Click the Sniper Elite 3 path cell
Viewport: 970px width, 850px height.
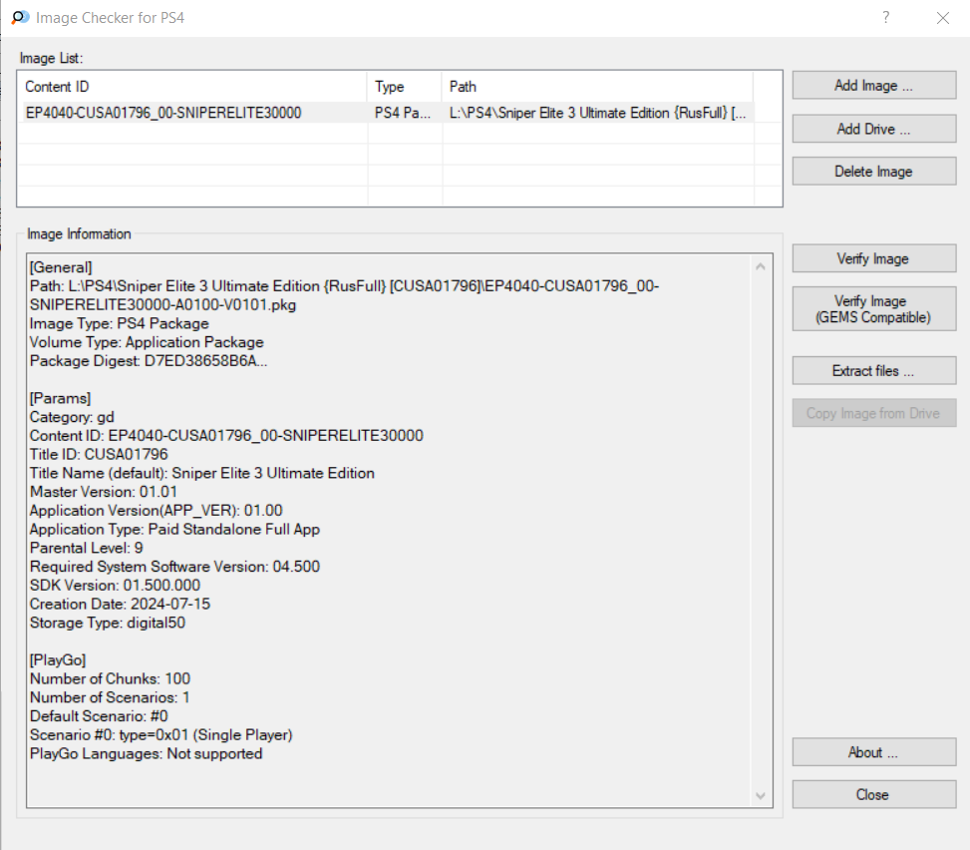596,113
